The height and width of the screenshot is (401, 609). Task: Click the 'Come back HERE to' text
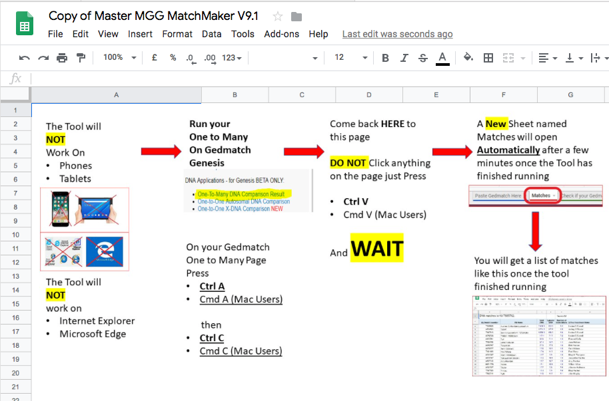[x=373, y=124]
